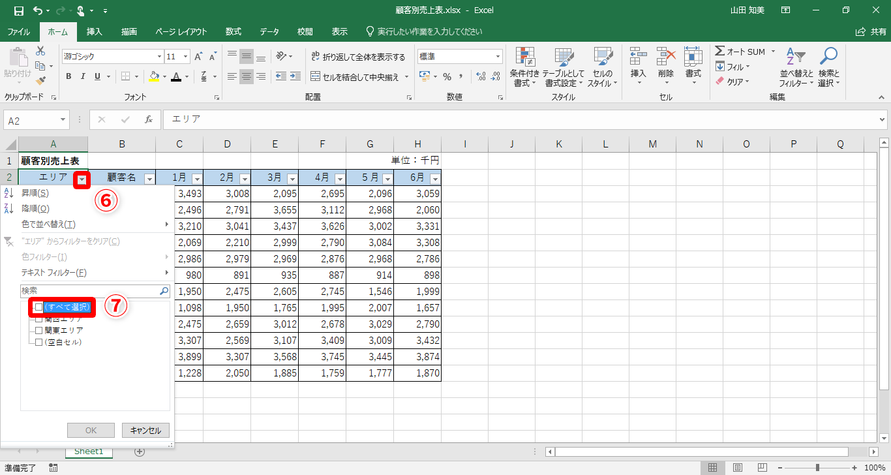Image resolution: width=891 pixels, height=475 pixels.
Task: Apply the yellow fill color swatch
Action: [154, 76]
